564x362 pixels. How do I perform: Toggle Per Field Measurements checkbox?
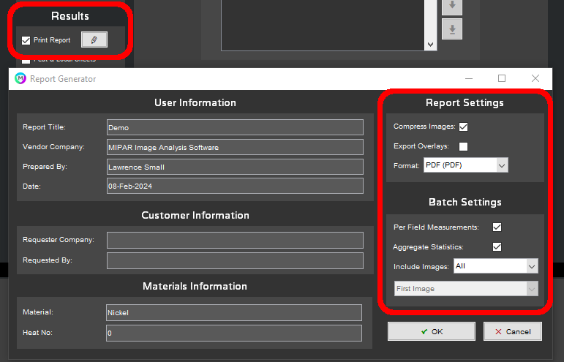[497, 227]
